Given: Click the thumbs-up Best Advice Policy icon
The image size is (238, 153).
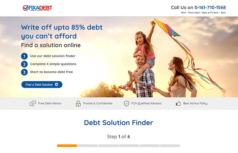Looking at the screenshot, I should [x=178, y=104].
